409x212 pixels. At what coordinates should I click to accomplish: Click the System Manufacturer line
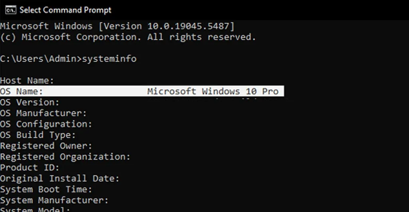tap(54, 200)
